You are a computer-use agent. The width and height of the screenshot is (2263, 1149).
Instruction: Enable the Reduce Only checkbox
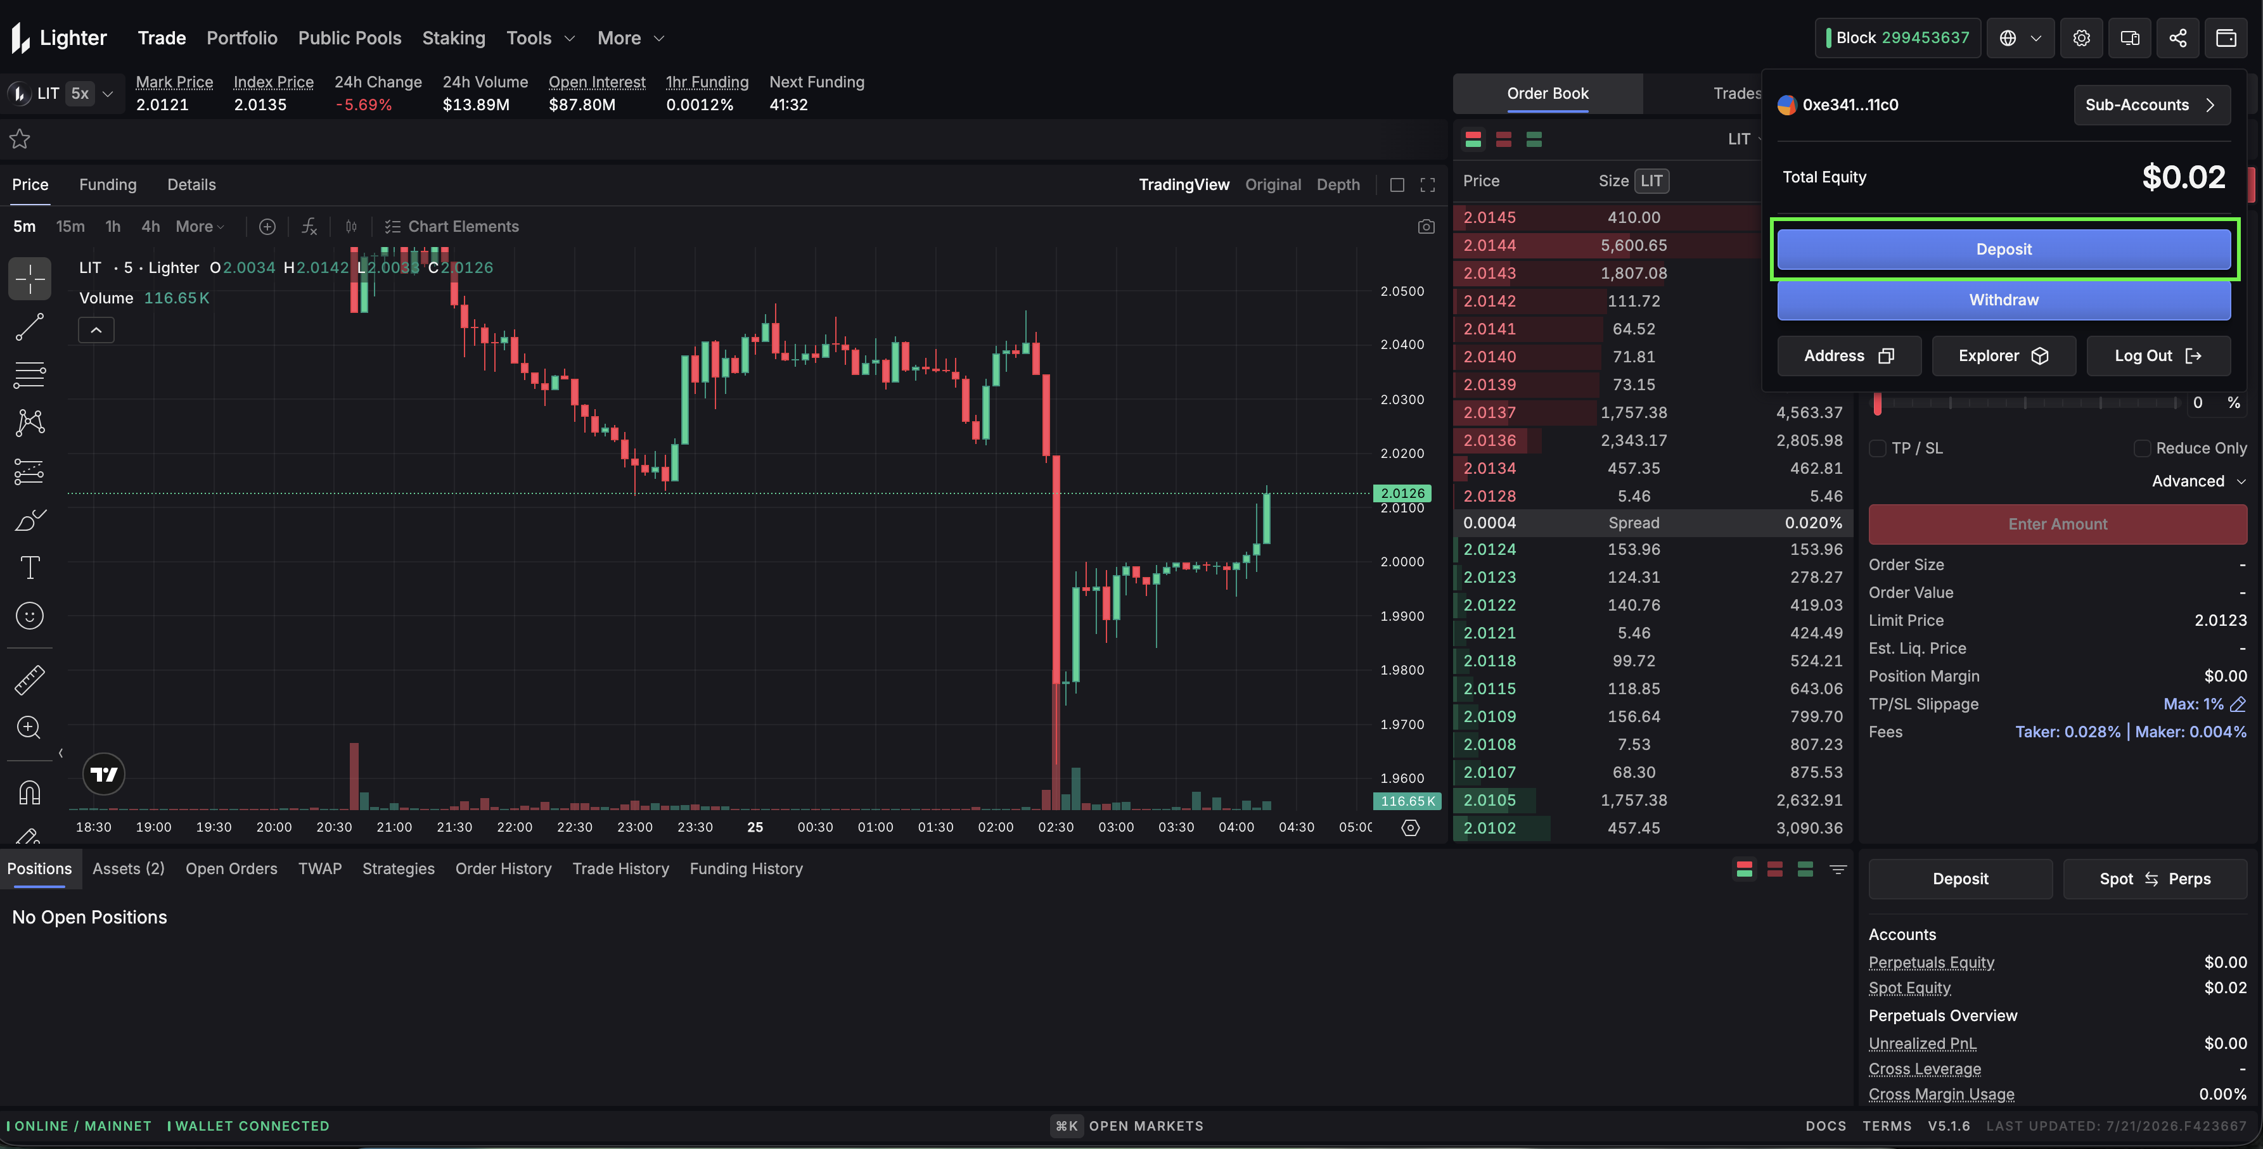coord(2142,448)
